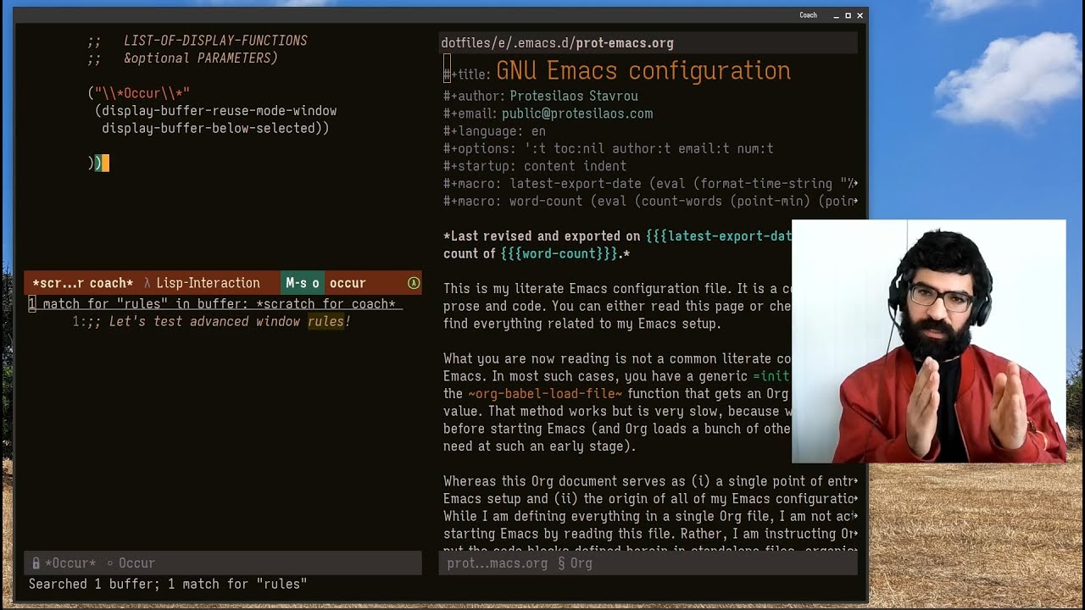1085x610 pixels.
Task: Click the '*Last revised and exported on' bold text
Action: coord(542,236)
